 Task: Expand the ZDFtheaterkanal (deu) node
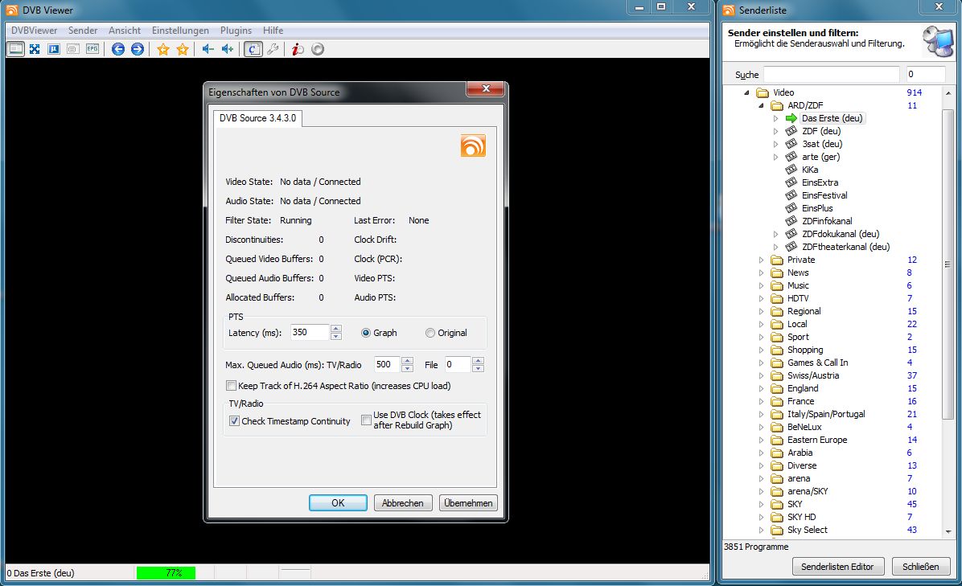click(x=775, y=247)
